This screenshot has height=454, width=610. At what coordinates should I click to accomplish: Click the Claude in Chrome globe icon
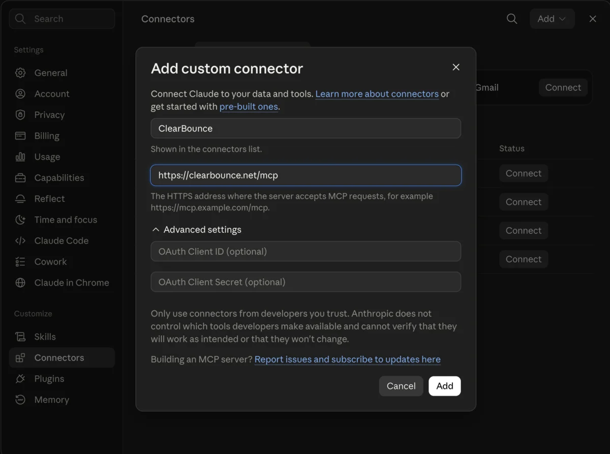click(20, 283)
